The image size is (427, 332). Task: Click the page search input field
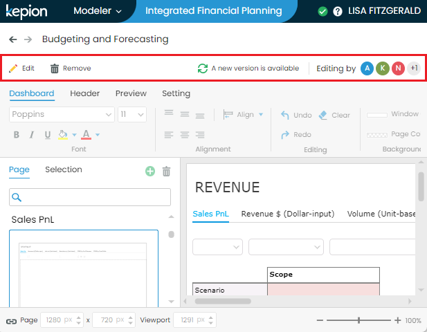(90, 197)
